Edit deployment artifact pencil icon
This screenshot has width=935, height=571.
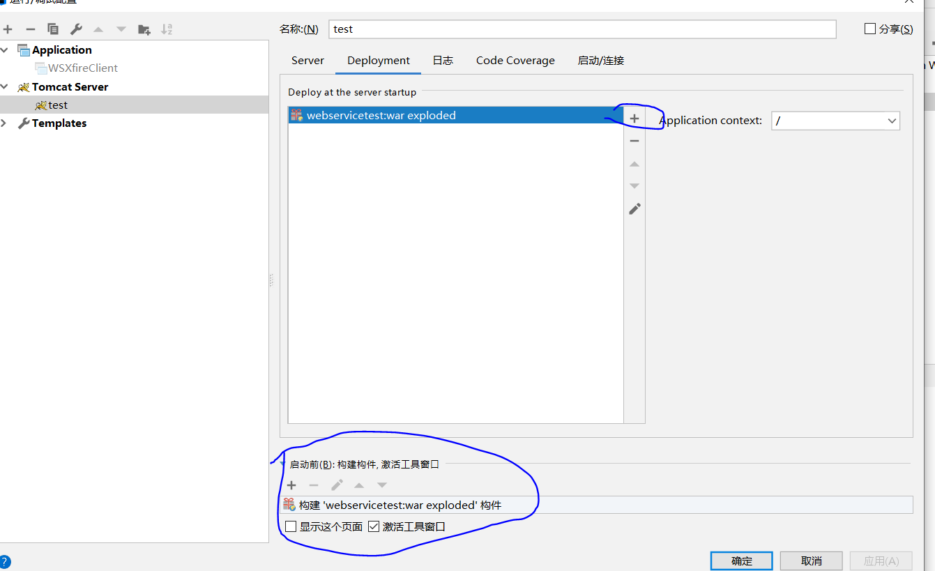point(634,209)
